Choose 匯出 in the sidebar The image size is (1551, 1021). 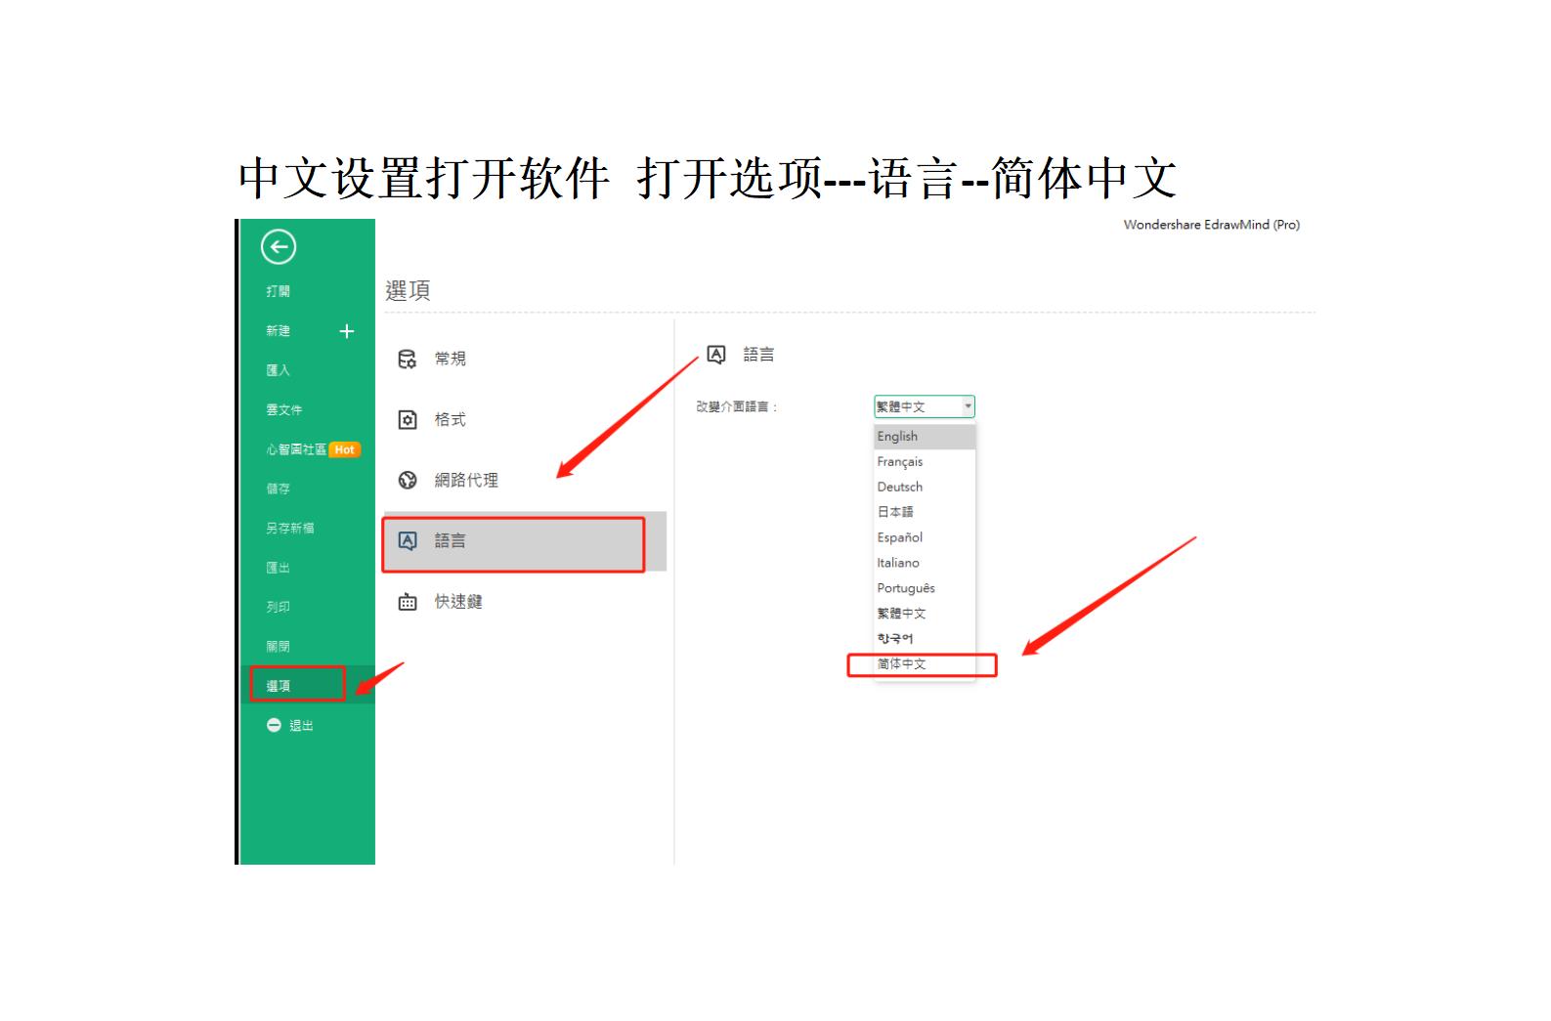[279, 568]
